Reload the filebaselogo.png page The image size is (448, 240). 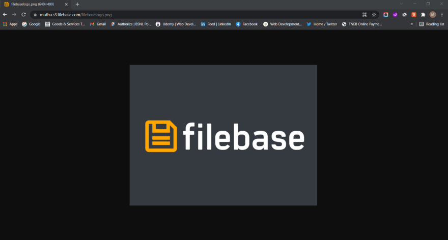point(24,15)
